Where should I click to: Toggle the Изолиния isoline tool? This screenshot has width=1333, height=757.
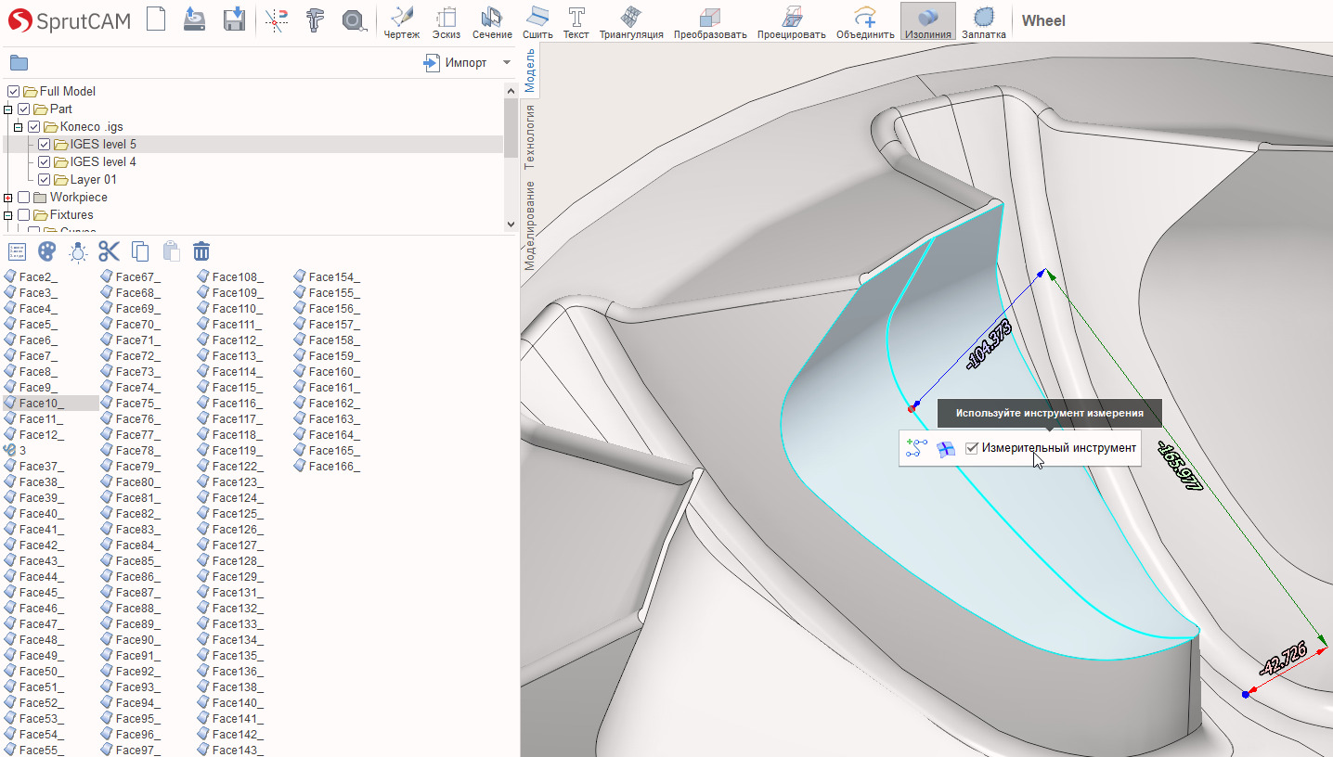coord(928,22)
